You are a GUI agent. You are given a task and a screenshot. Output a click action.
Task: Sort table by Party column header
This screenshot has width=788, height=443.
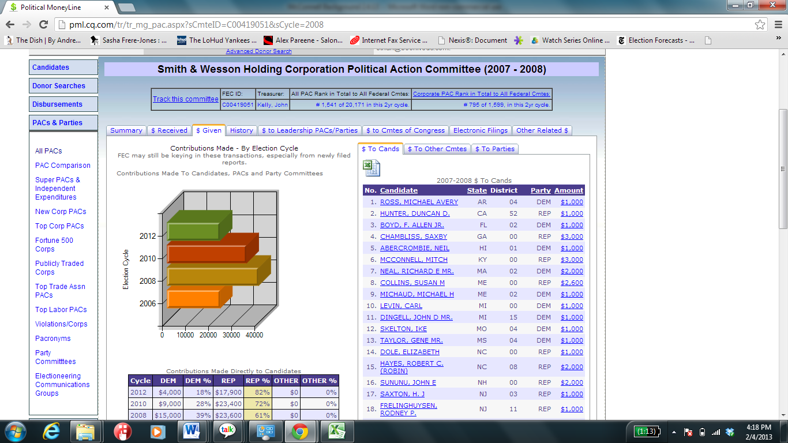pos(541,190)
